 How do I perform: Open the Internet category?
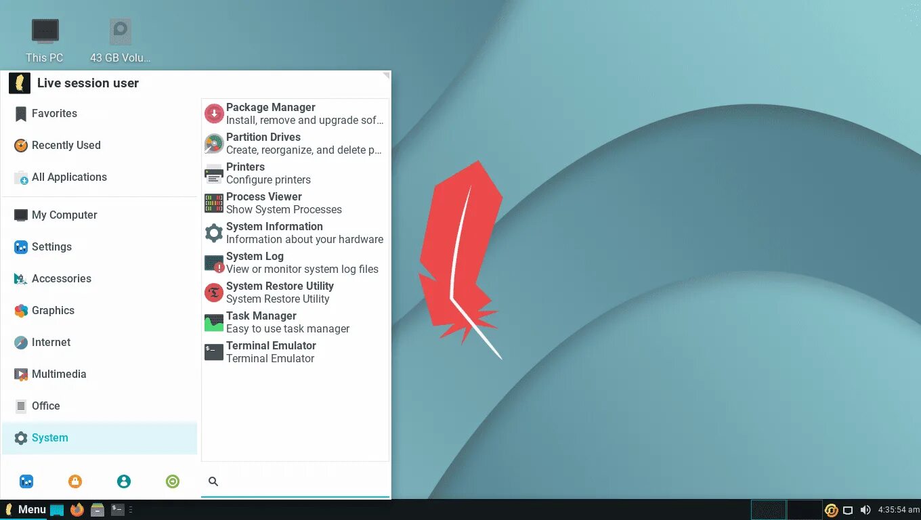100,343
